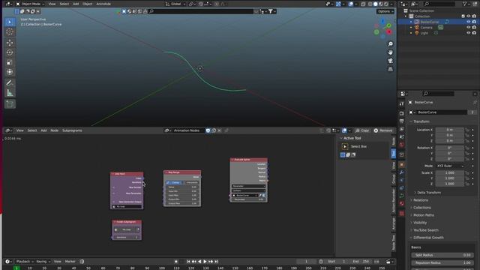Select the Move tool in viewport toolbar
The height and width of the screenshot is (270, 480).
click(x=10, y=42)
